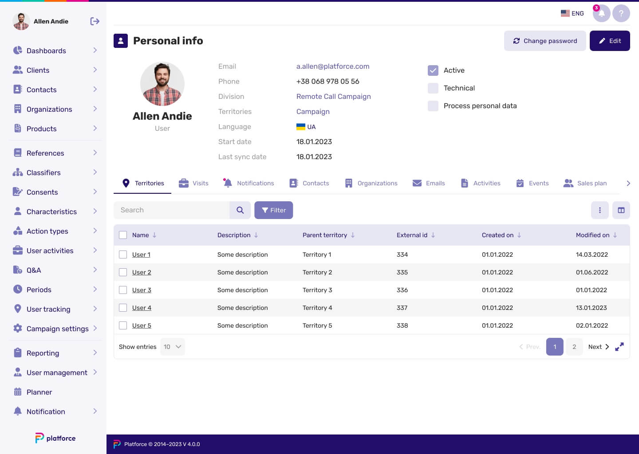
Task: Check the Technical checkbox
Action: point(433,88)
